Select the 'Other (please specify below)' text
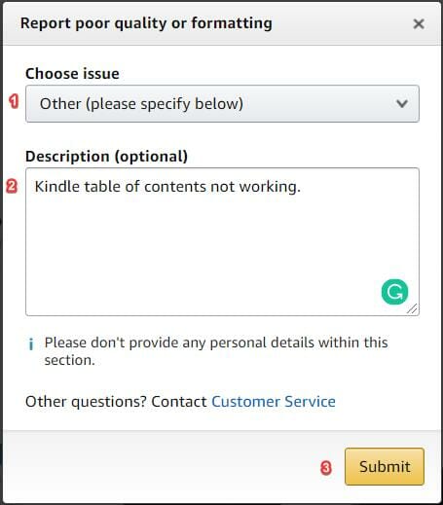 tap(141, 104)
